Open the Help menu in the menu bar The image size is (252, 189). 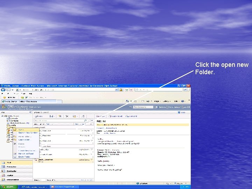[30, 93]
